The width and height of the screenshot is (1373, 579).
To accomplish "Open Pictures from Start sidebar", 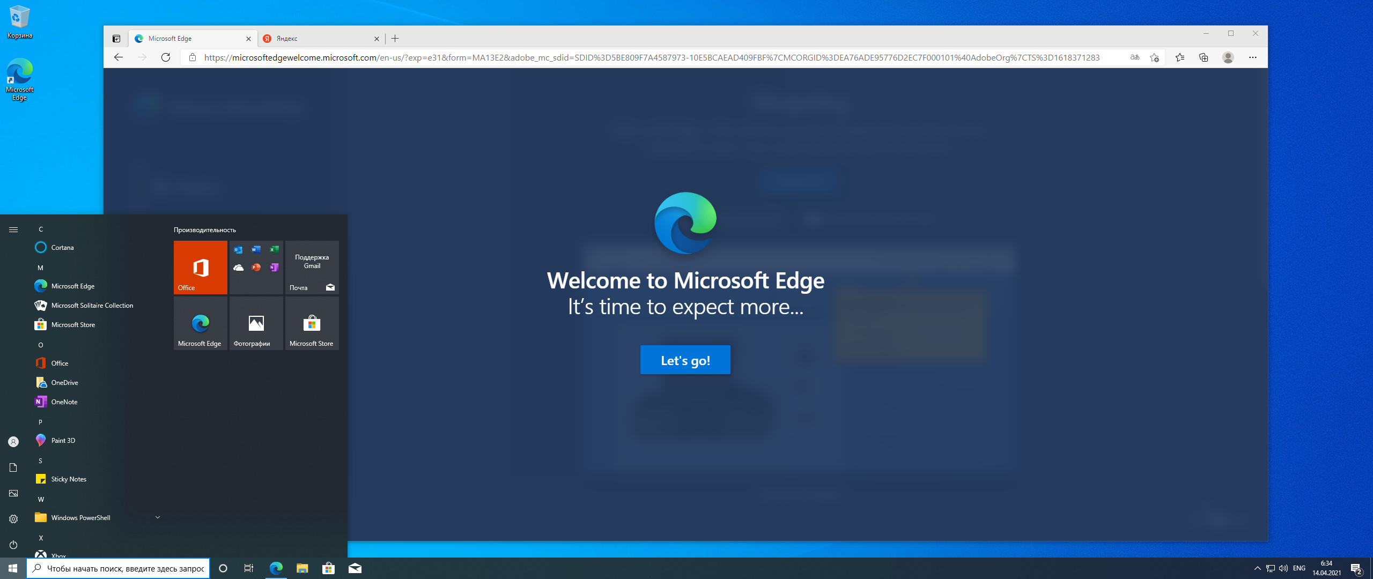I will (13, 493).
